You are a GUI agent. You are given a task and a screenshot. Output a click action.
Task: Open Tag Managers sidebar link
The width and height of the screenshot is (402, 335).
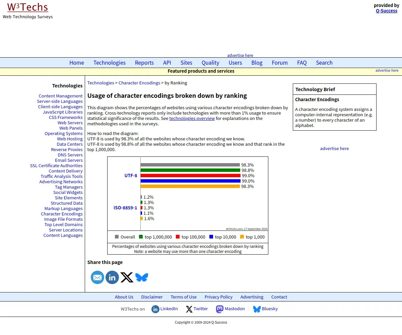click(69, 187)
